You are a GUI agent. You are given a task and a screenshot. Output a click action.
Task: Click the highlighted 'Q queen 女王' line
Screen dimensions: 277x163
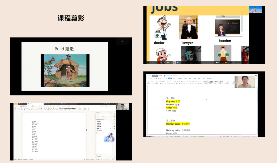click(x=173, y=101)
